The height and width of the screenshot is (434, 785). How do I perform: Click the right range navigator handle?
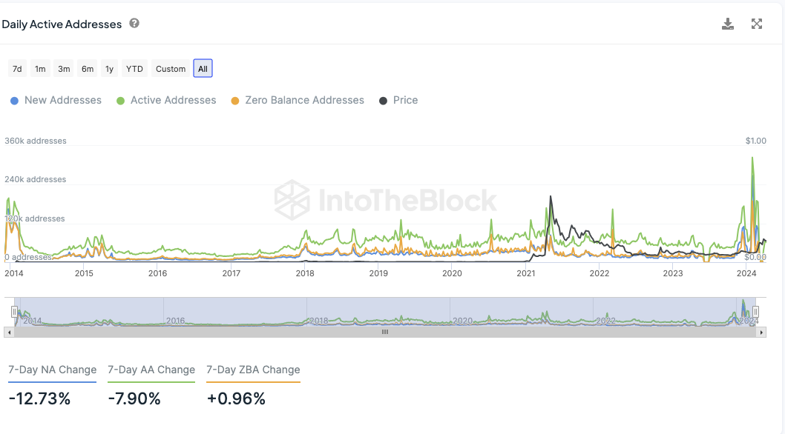(755, 312)
